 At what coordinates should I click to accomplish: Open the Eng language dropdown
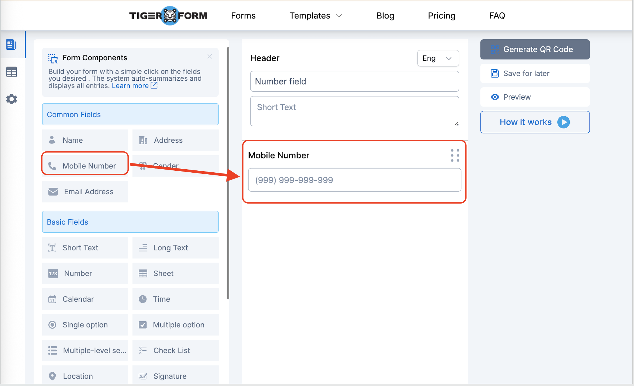click(x=438, y=58)
